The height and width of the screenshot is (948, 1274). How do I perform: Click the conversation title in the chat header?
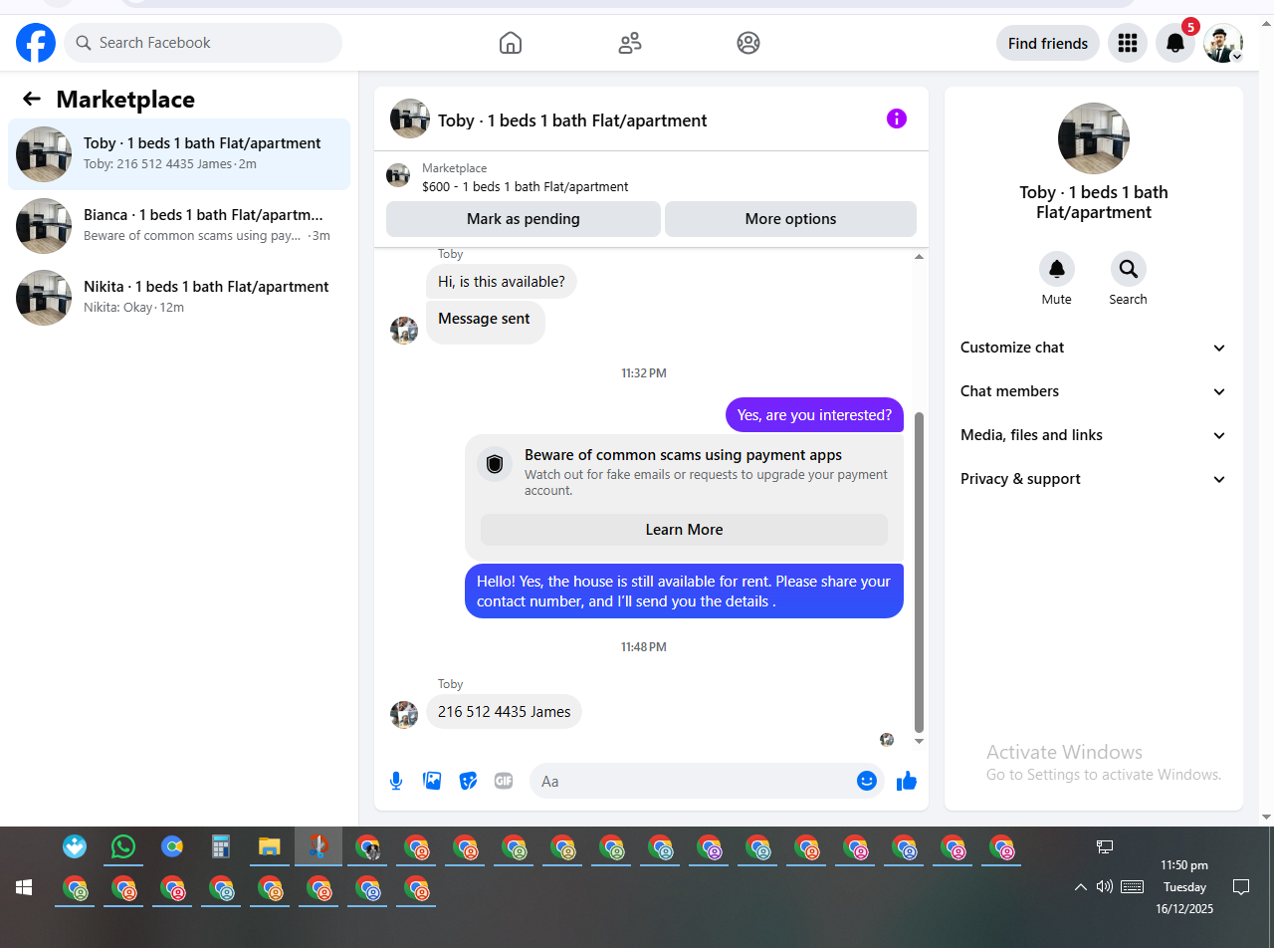[572, 120]
